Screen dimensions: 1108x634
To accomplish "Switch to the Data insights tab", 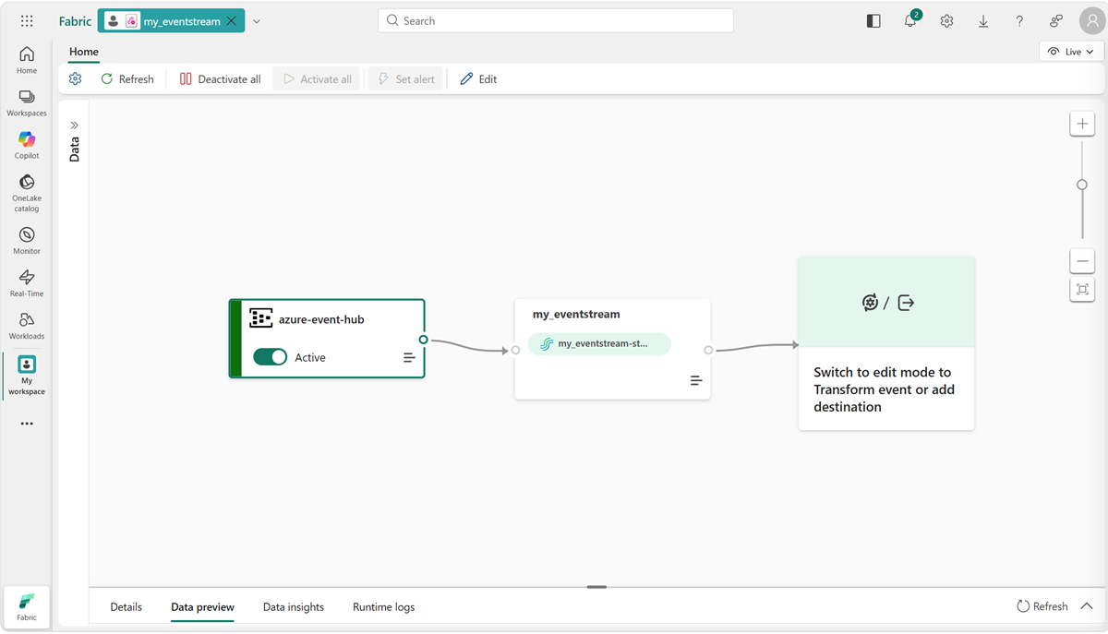I will pos(294,607).
